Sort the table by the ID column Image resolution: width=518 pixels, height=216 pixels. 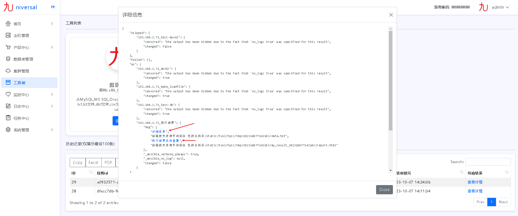click(91, 173)
